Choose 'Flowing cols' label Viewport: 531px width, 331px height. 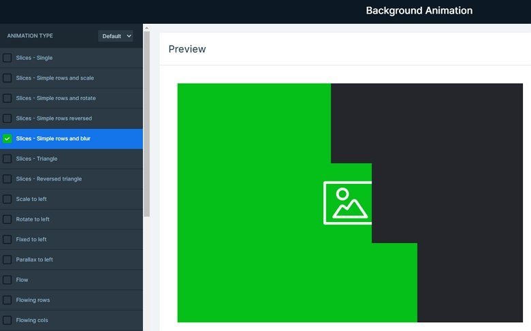pyautogui.click(x=32, y=320)
